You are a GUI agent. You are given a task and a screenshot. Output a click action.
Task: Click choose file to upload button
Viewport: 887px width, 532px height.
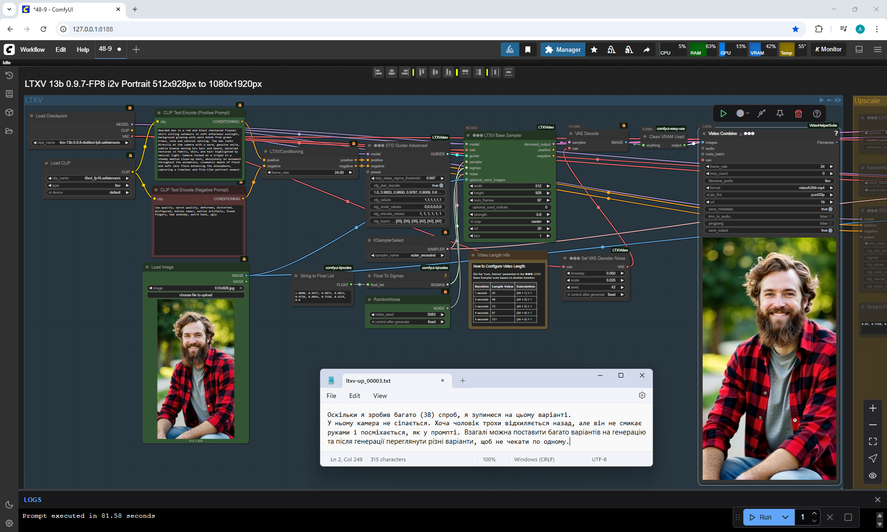coord(195,295)
